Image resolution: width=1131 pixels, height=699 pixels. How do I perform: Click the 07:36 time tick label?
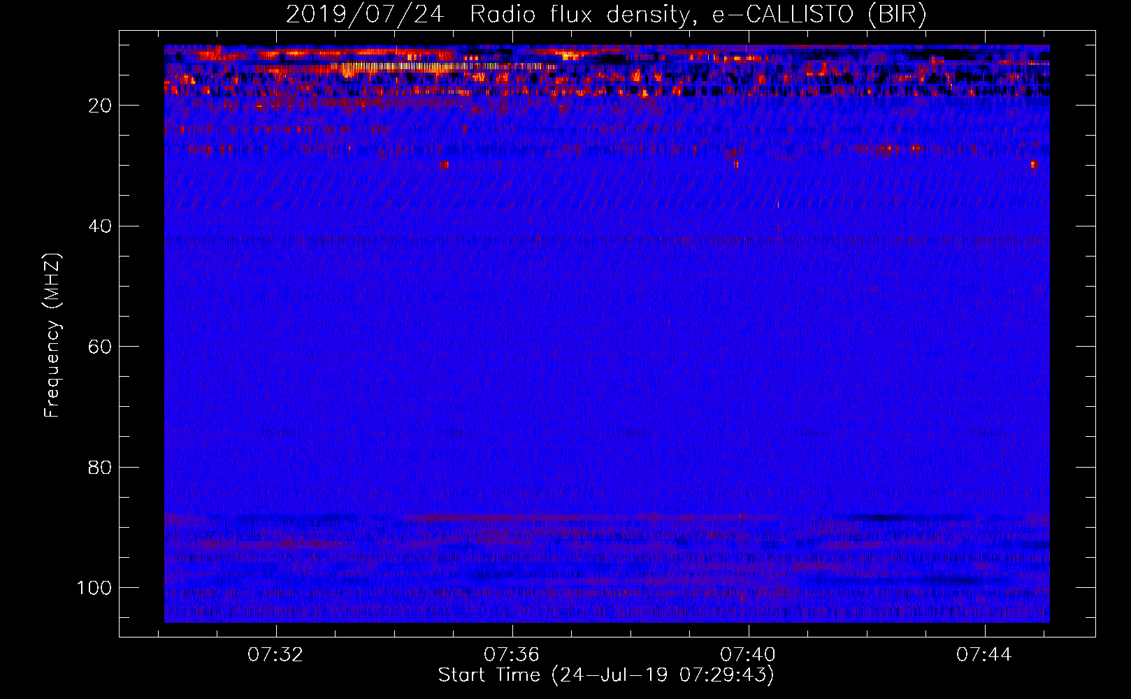512,655
